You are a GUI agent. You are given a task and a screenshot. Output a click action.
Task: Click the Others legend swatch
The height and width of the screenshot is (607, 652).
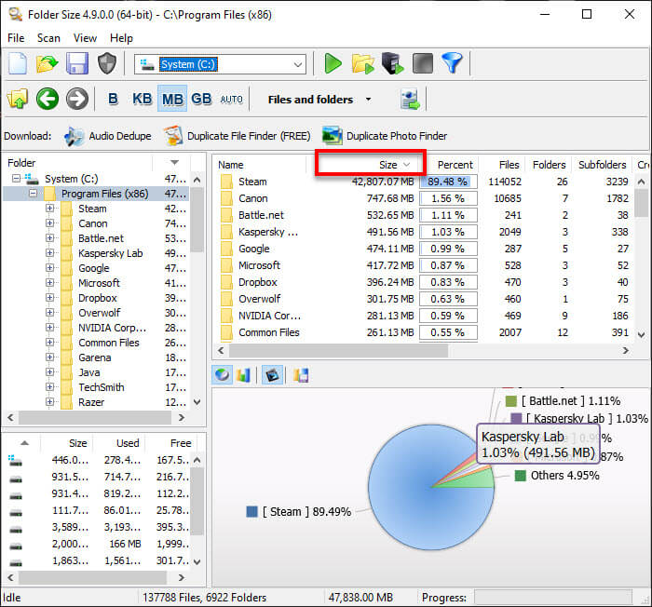click(520, 476)
